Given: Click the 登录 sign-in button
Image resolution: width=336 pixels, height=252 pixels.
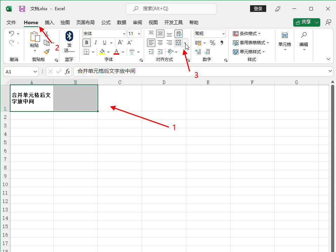Looking at the screenshot, I should pos(258,8).
